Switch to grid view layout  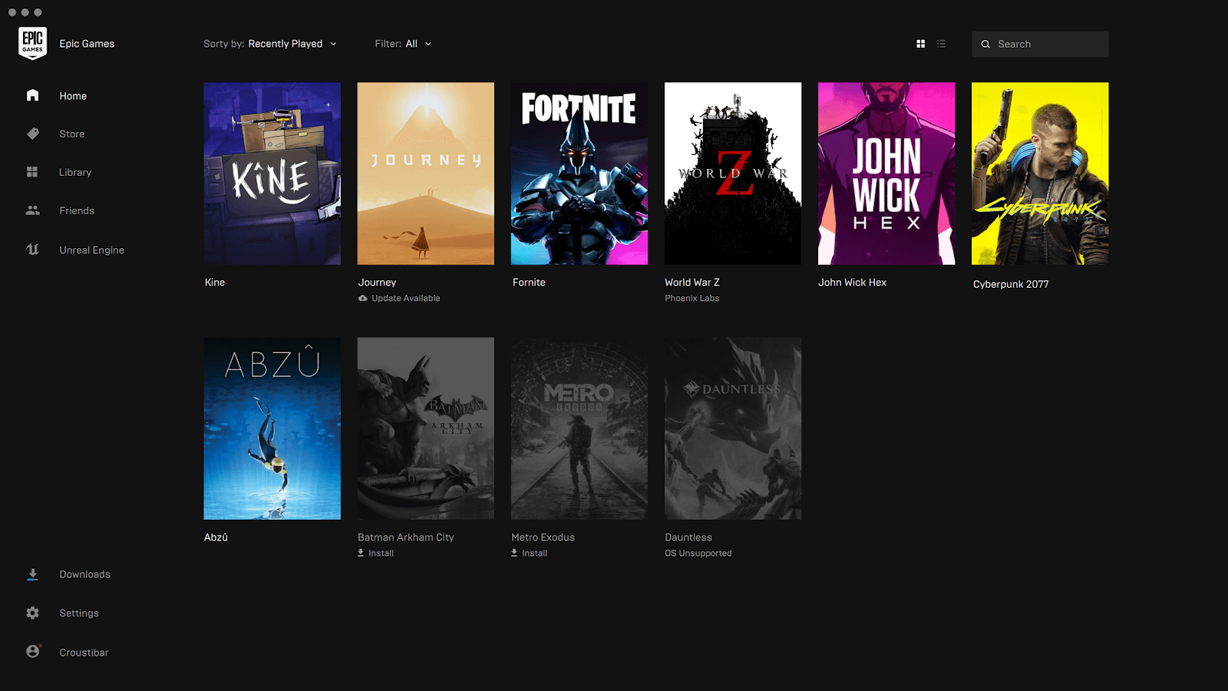920,44
